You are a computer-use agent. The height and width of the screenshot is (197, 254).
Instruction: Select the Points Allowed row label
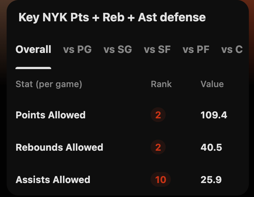[x=50, y=115]
